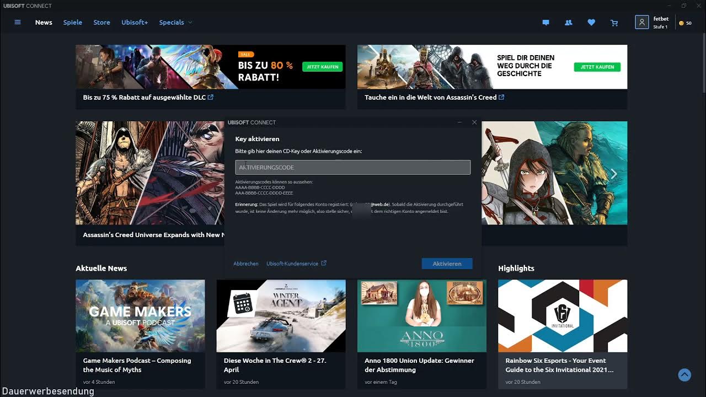This screenshot has height=397, width=706.
Task: Open the chat messages icon
Action: pyautogui.click(x=545, y=23)
